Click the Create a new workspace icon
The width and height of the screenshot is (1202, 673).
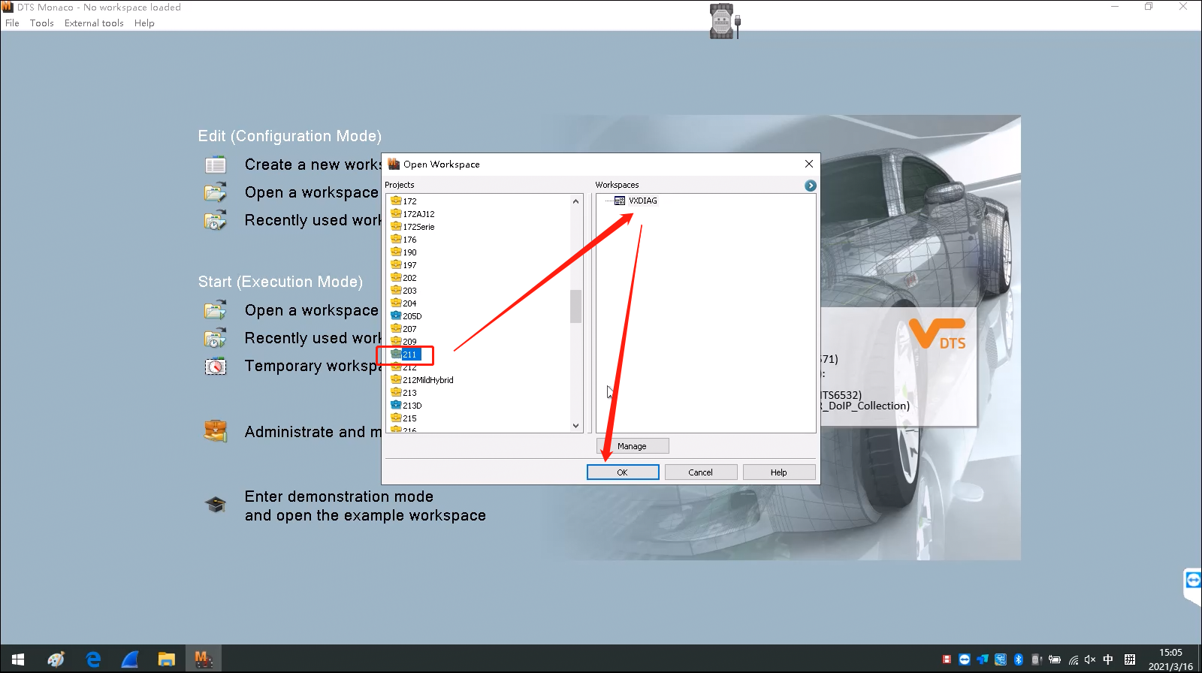pyautogui.click(x=216, y=164)
